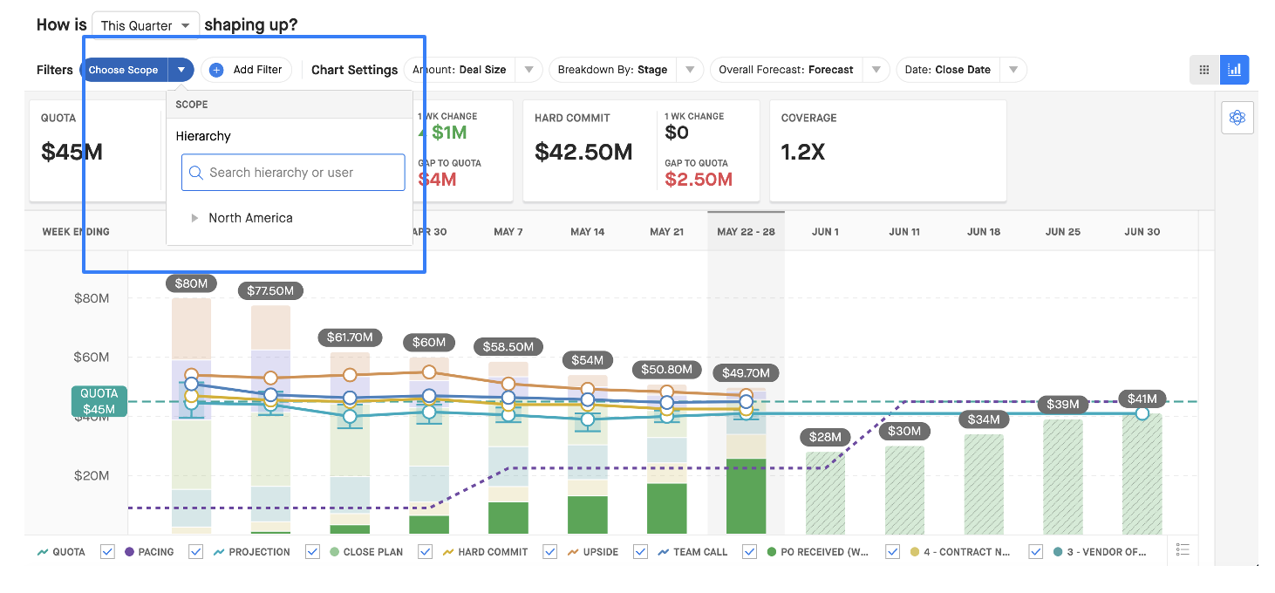Select the MAY 14 week column header

coord(588,232)
